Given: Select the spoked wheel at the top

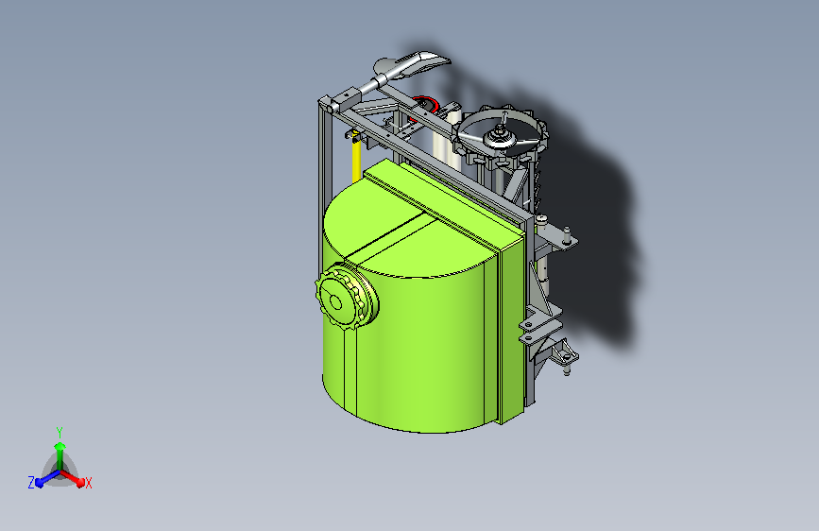Looking at the screenshot, I should [x=500, y=137].
